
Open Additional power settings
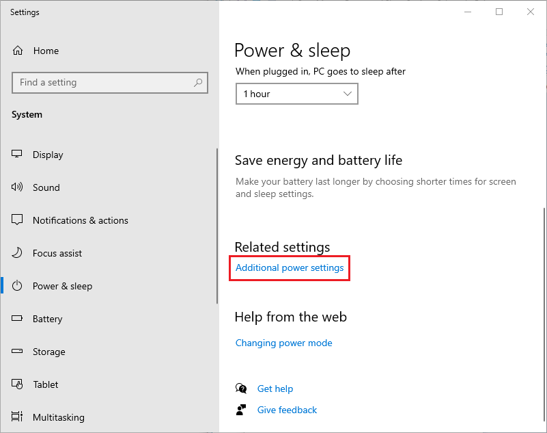pyautogui.click(x=289, y=268)
